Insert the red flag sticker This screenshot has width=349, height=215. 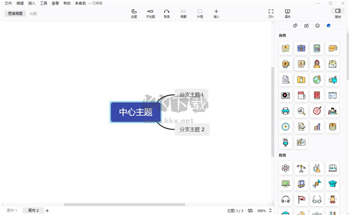(x=301, y=199)
